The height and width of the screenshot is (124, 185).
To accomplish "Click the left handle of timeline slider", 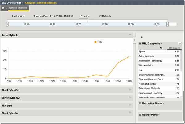I will (8, 24).
